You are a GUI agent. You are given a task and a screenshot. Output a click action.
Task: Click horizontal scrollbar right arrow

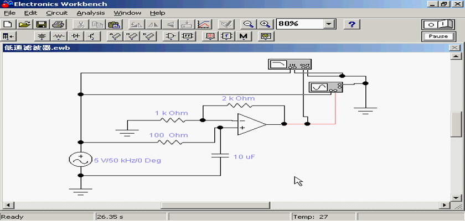click(445, 205)
